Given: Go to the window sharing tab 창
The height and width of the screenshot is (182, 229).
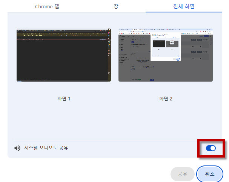Looking at the screenshot, I should (115, 7).
